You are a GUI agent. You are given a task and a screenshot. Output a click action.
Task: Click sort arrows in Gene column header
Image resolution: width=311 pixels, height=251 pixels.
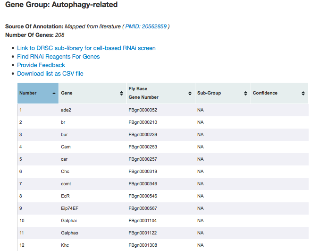tap(121, 93)
